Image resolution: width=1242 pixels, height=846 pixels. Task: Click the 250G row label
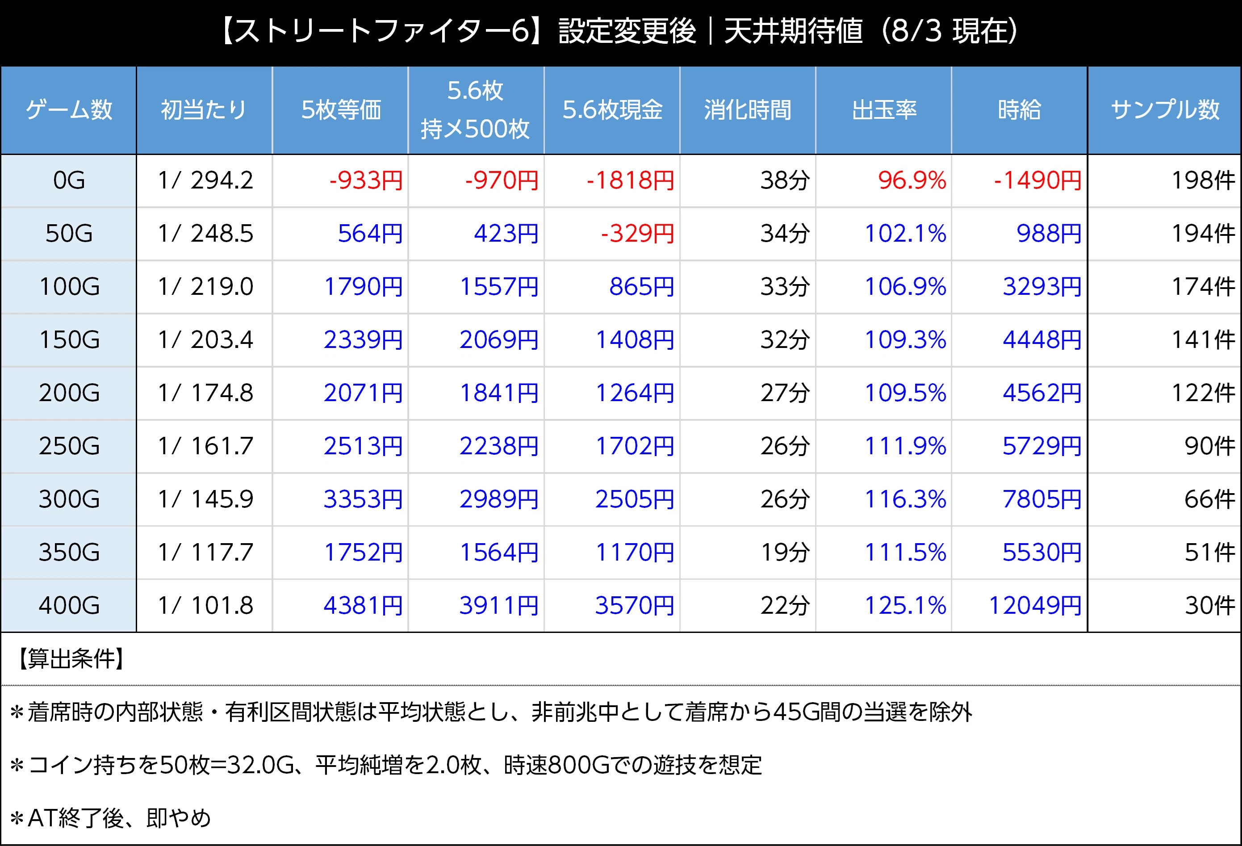tap(69, 446)
